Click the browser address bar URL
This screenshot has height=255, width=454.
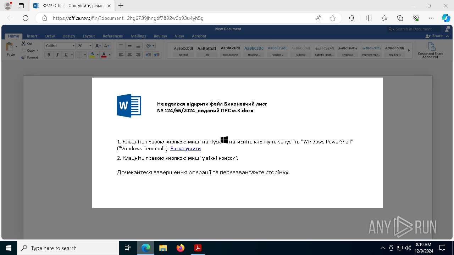[x=128, y=18]
